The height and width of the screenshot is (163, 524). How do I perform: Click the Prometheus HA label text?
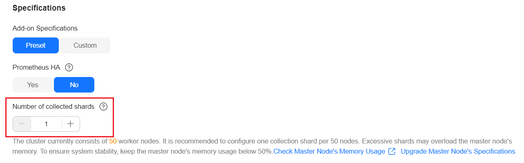click(x=36, y=68)
